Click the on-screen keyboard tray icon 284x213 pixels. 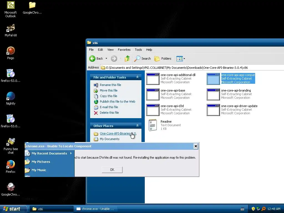pos(242,209)
